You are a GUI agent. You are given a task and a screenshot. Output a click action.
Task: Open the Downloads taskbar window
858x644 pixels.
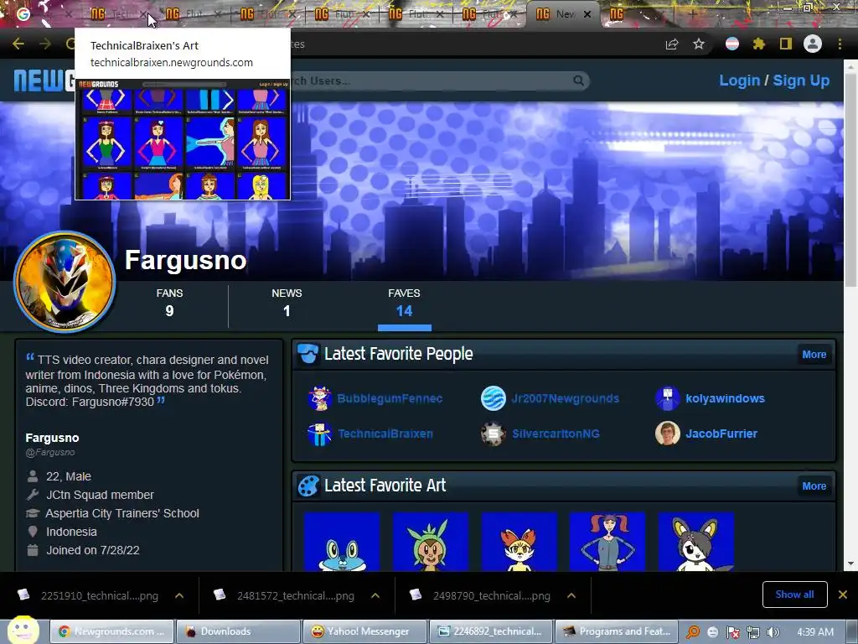pyautogui.click(x=239, y=631)
